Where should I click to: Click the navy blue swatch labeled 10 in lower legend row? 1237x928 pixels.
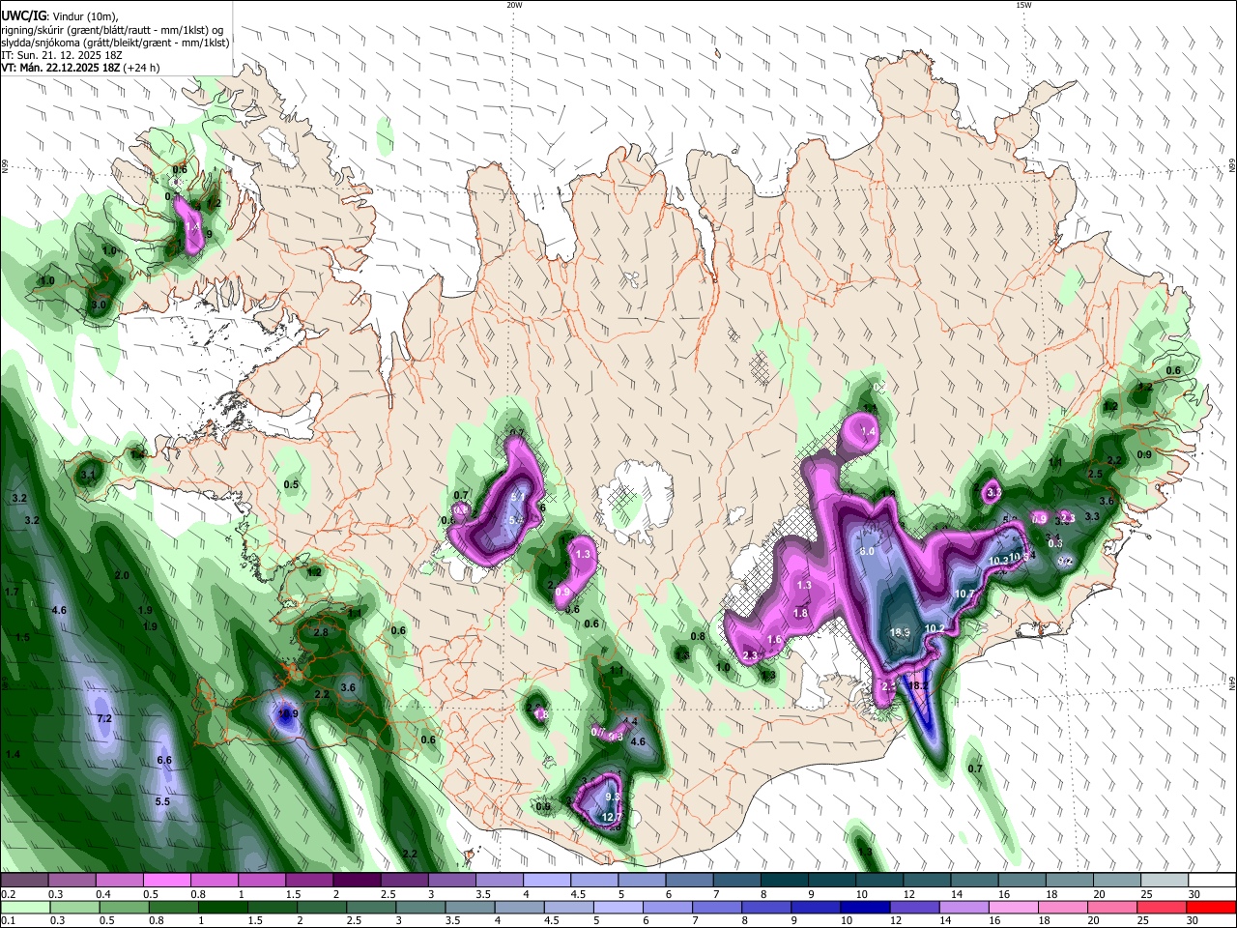coord(866,907)
